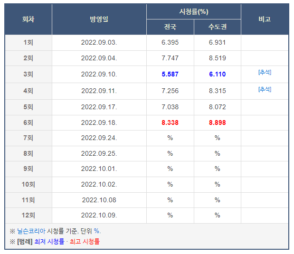
Task: Click the rating value 7.747
Action: pyautogui.click(x=170, y=58)
